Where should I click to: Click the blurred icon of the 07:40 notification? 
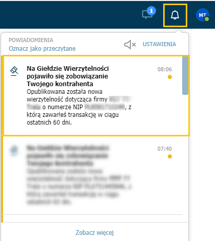(x=14, y=150)
